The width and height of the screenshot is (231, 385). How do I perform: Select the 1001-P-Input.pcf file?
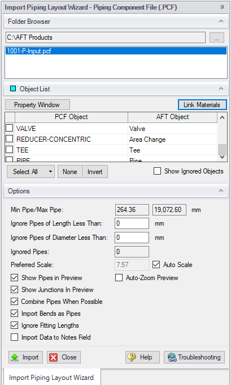tap(116, 51)
